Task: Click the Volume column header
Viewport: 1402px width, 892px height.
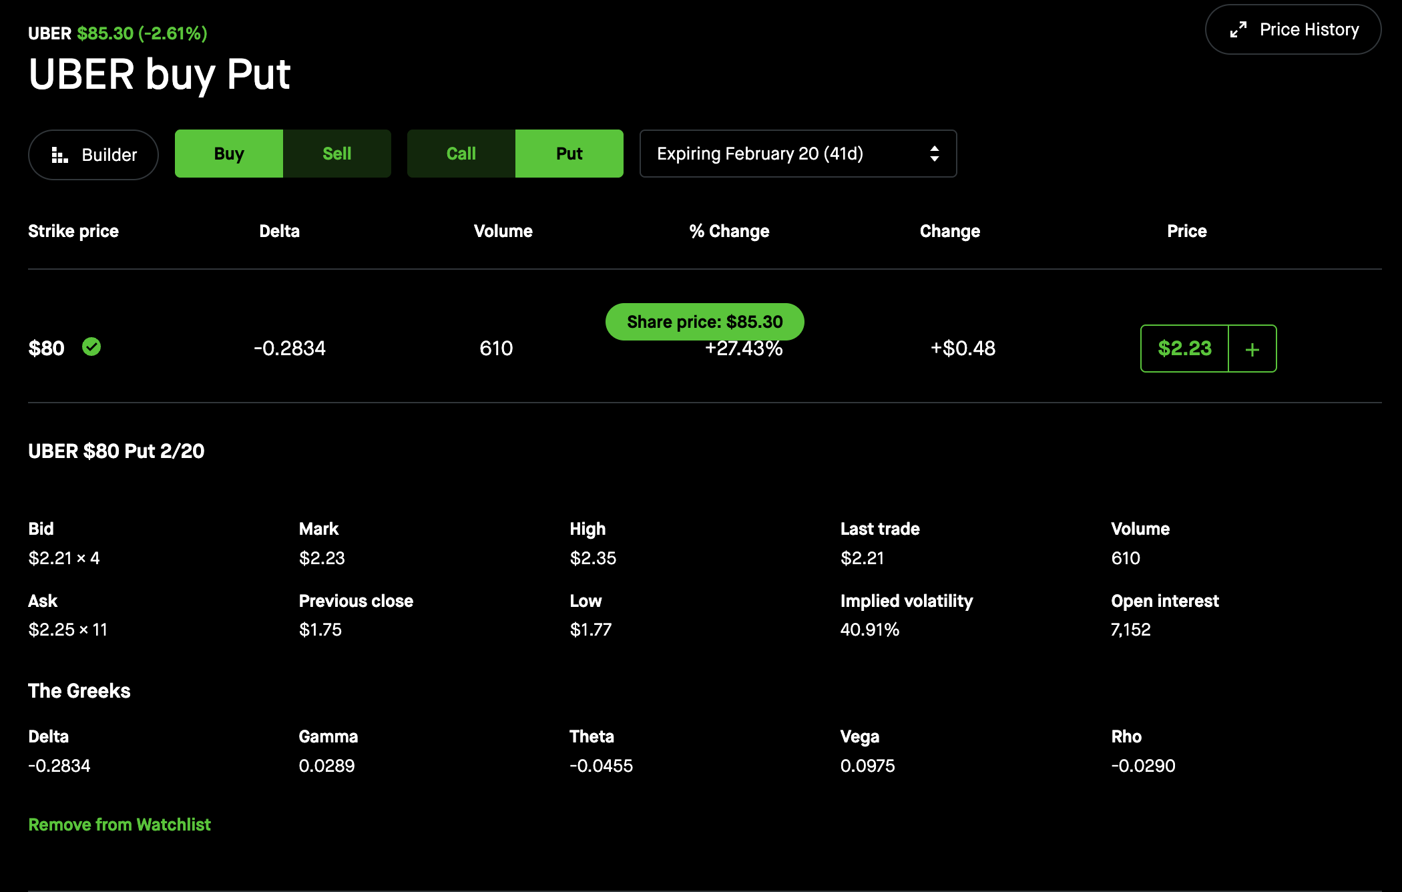Action: (x=503, y=231)
